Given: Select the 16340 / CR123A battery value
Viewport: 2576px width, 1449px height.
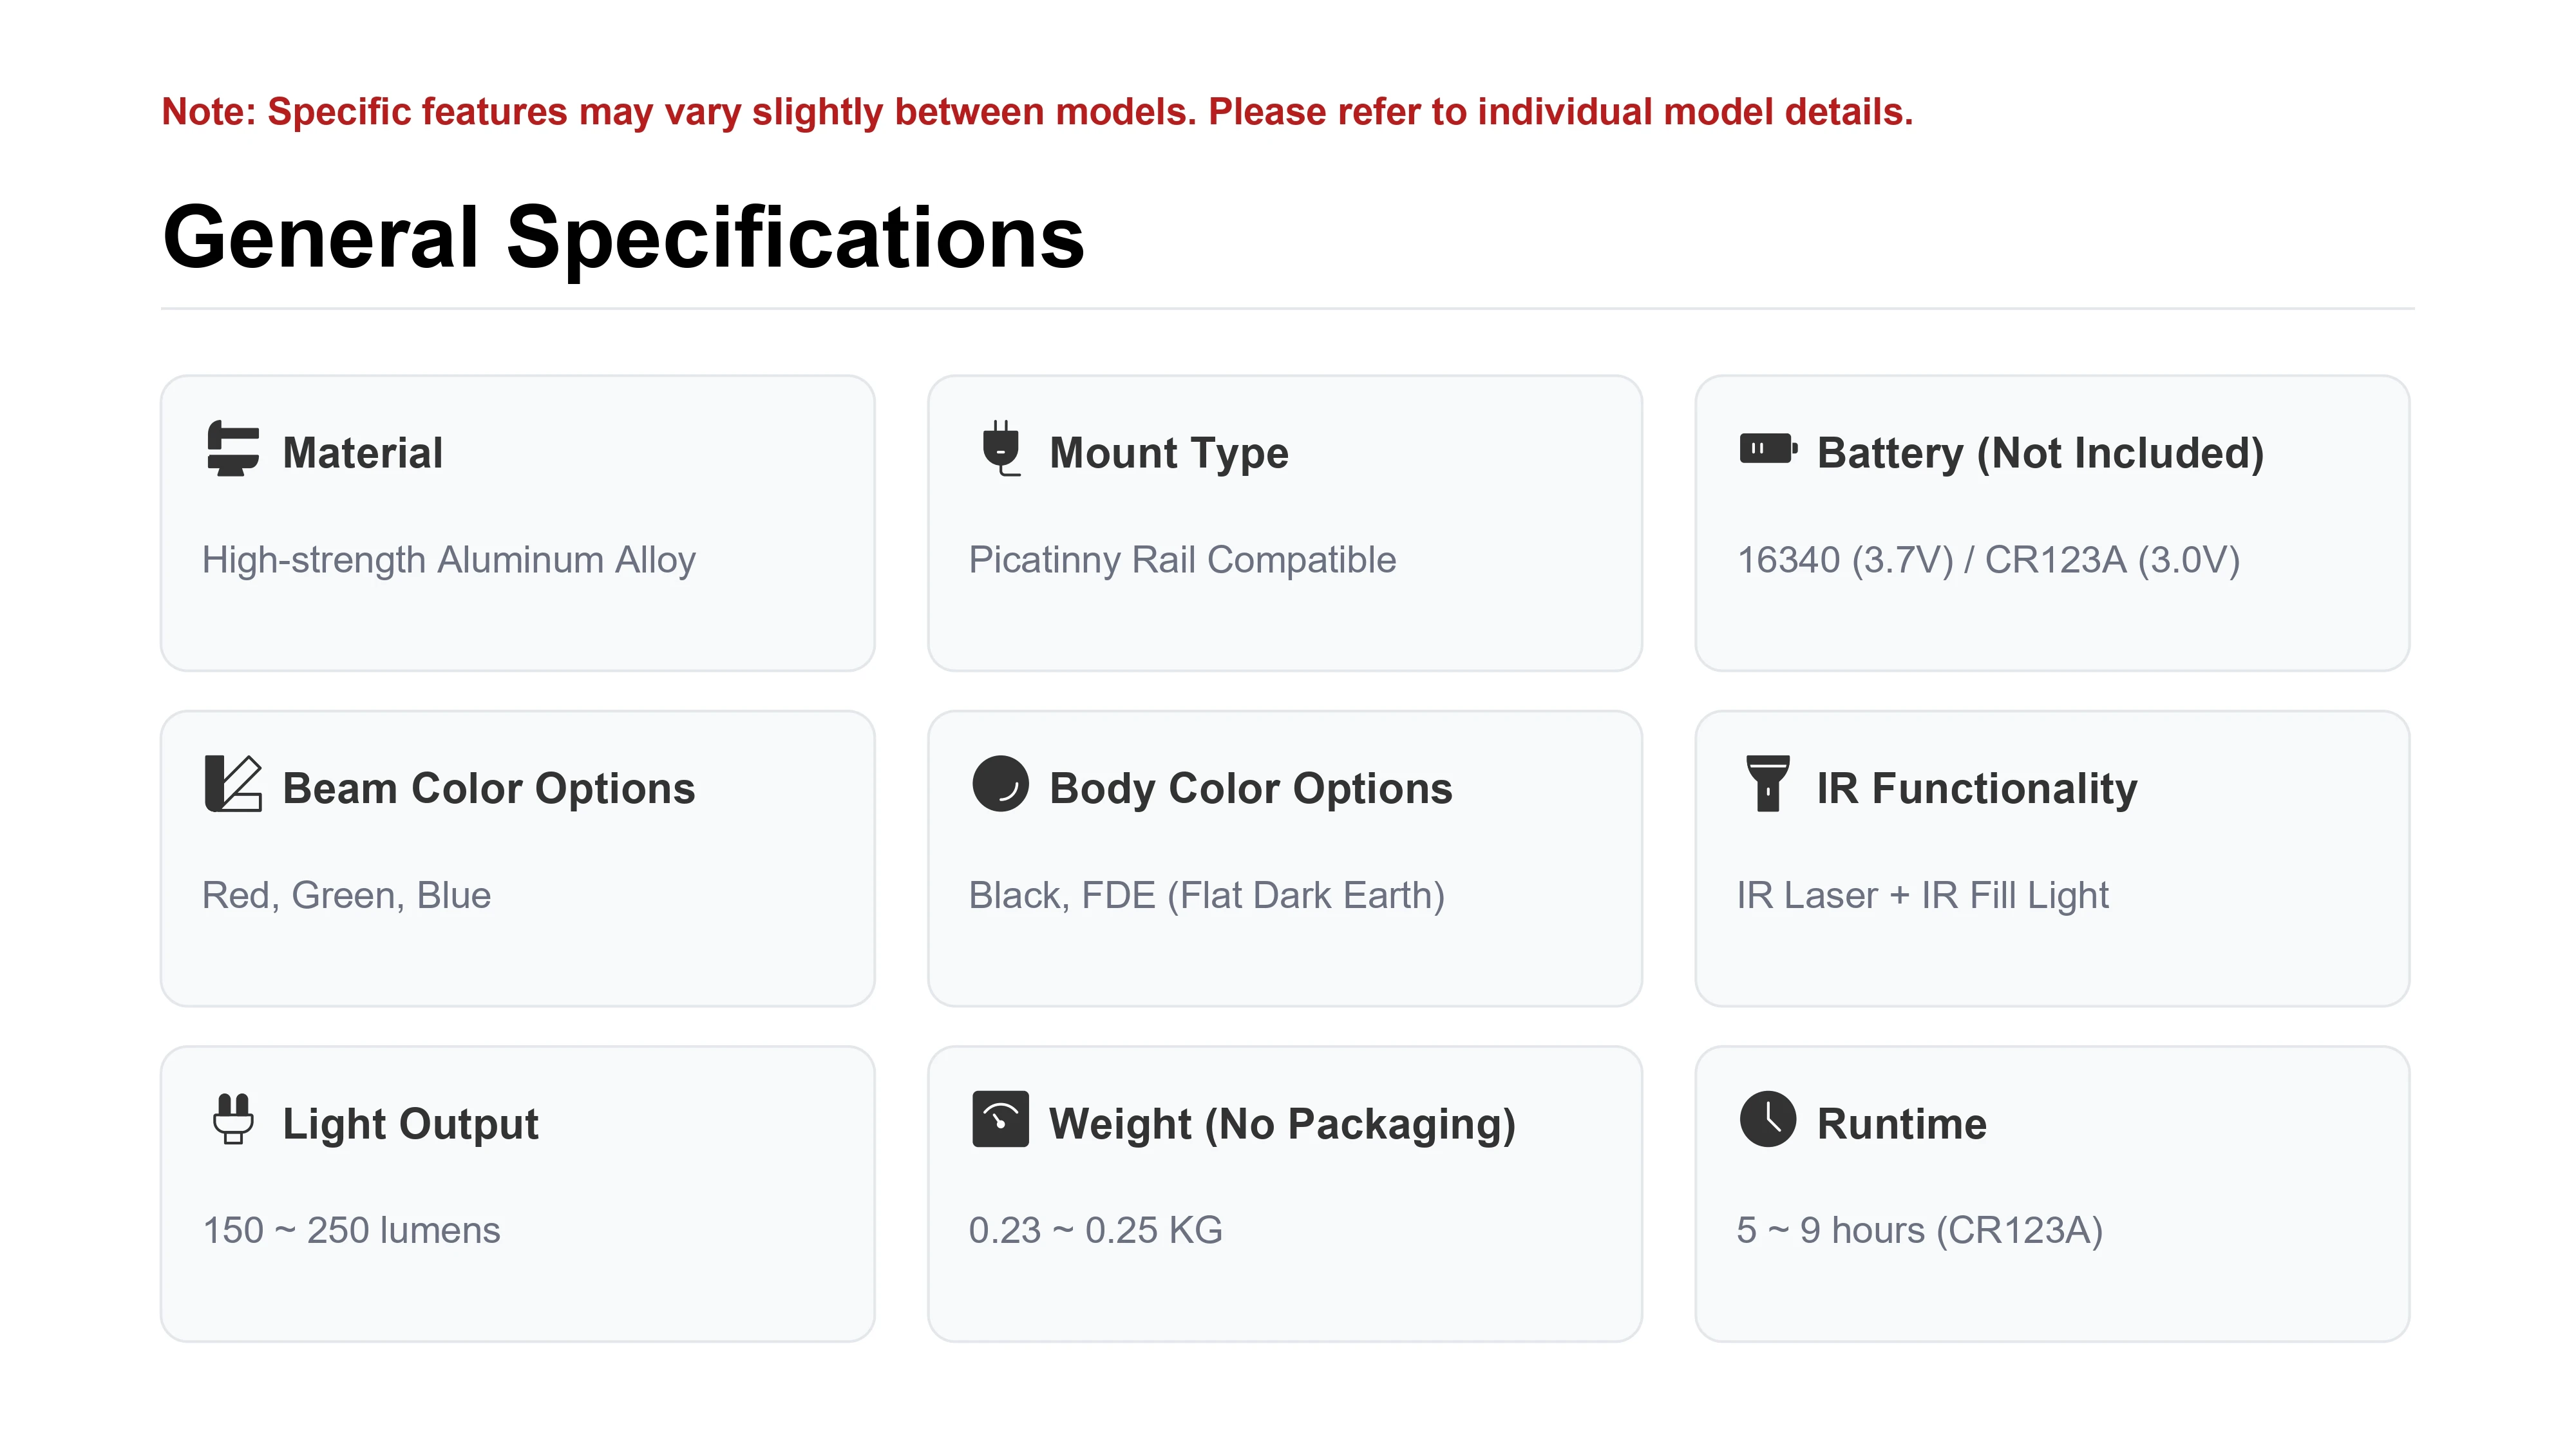Looking at the screenshot, I should click(1988, 560).
